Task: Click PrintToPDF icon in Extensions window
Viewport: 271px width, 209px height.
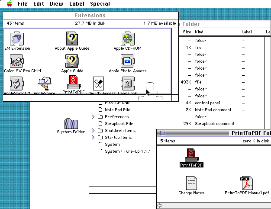Action: [x=74, y=83]
